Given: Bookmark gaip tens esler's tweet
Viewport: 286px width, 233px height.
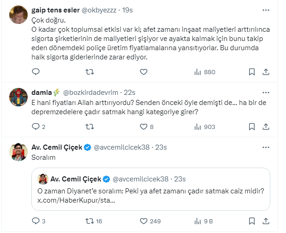Looking at the screenshot, I should (252, 72).
